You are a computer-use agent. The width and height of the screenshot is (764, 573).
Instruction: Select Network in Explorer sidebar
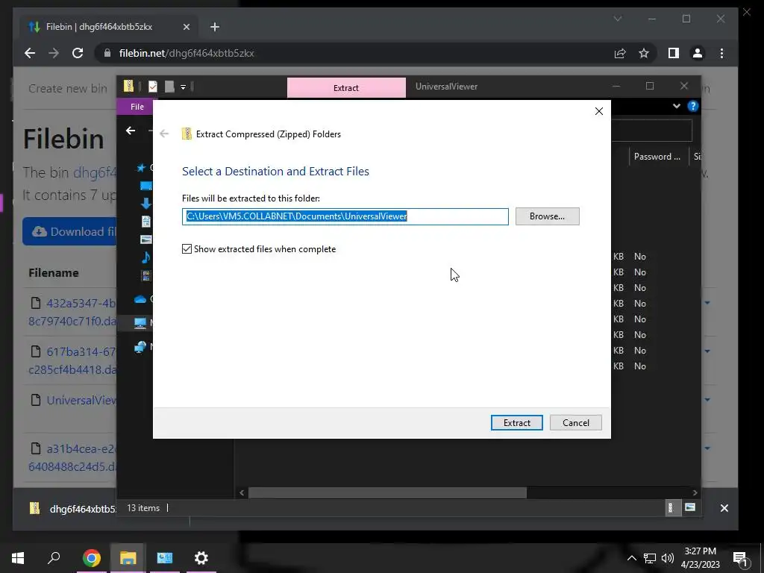click(x=140, y=346)
